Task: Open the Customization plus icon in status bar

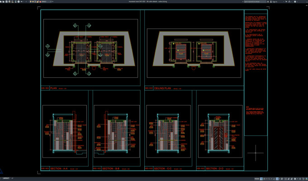Action: click(x=300, y=179)
